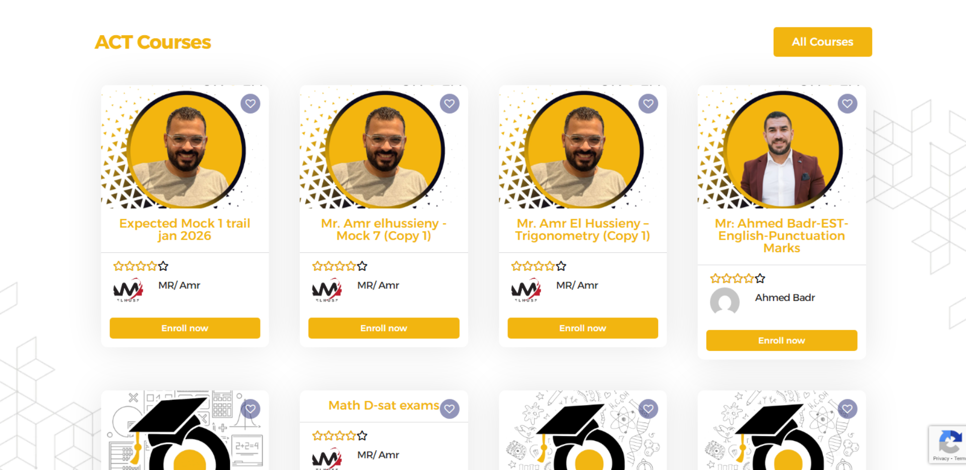Viewport: 966px width, 470px height.
Task: Click star rating on Mock 7 (Copy 1) card
Action: click(339, 266)
